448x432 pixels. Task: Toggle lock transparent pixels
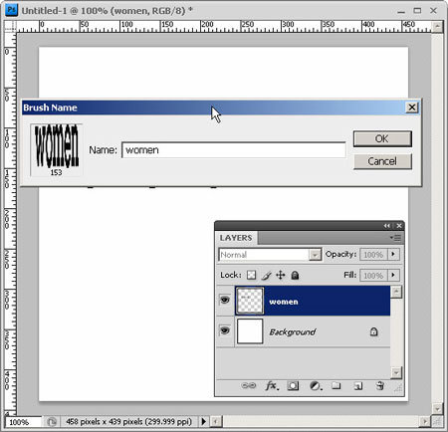click(252, 275)
